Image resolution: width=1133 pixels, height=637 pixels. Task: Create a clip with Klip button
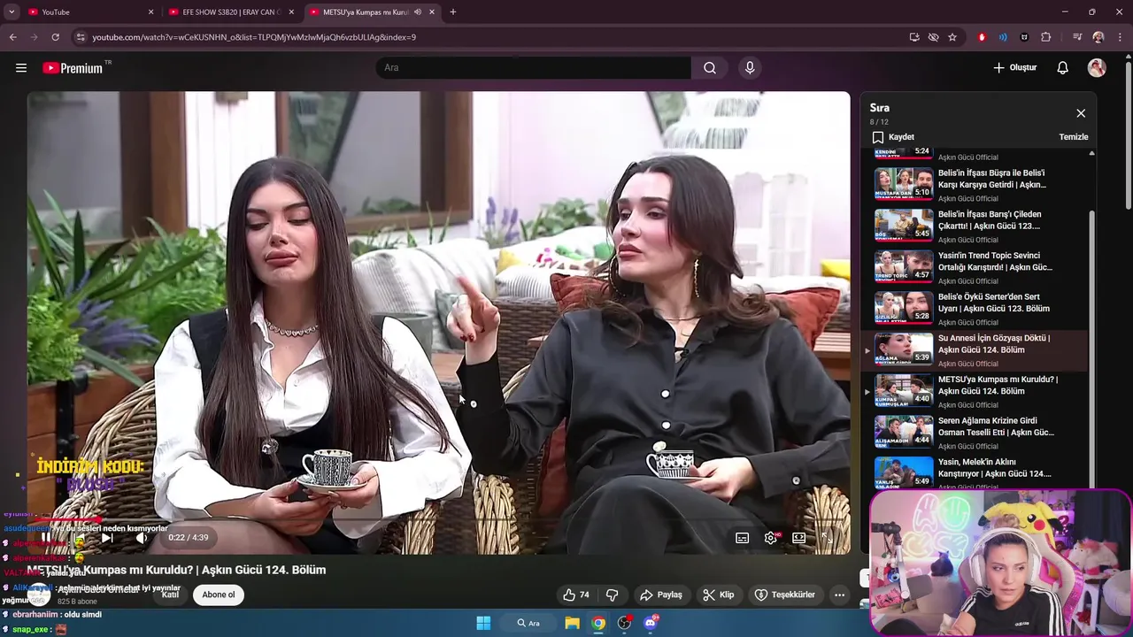(x=718, y=595)
